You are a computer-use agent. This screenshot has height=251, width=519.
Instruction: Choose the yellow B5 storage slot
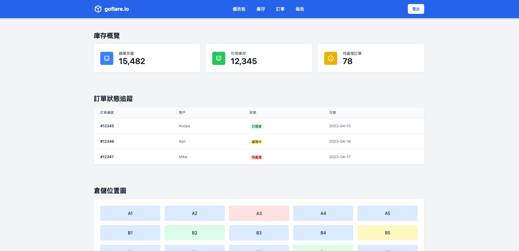[x=387, y=233]
